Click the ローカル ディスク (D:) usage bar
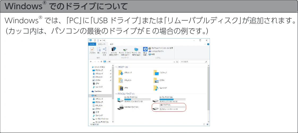Screen dimensions: 298x133 click(172, 99)
